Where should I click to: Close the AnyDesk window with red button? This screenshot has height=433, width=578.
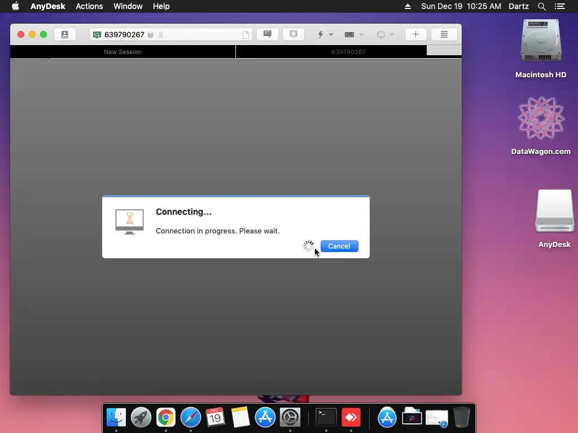(21, 34)
